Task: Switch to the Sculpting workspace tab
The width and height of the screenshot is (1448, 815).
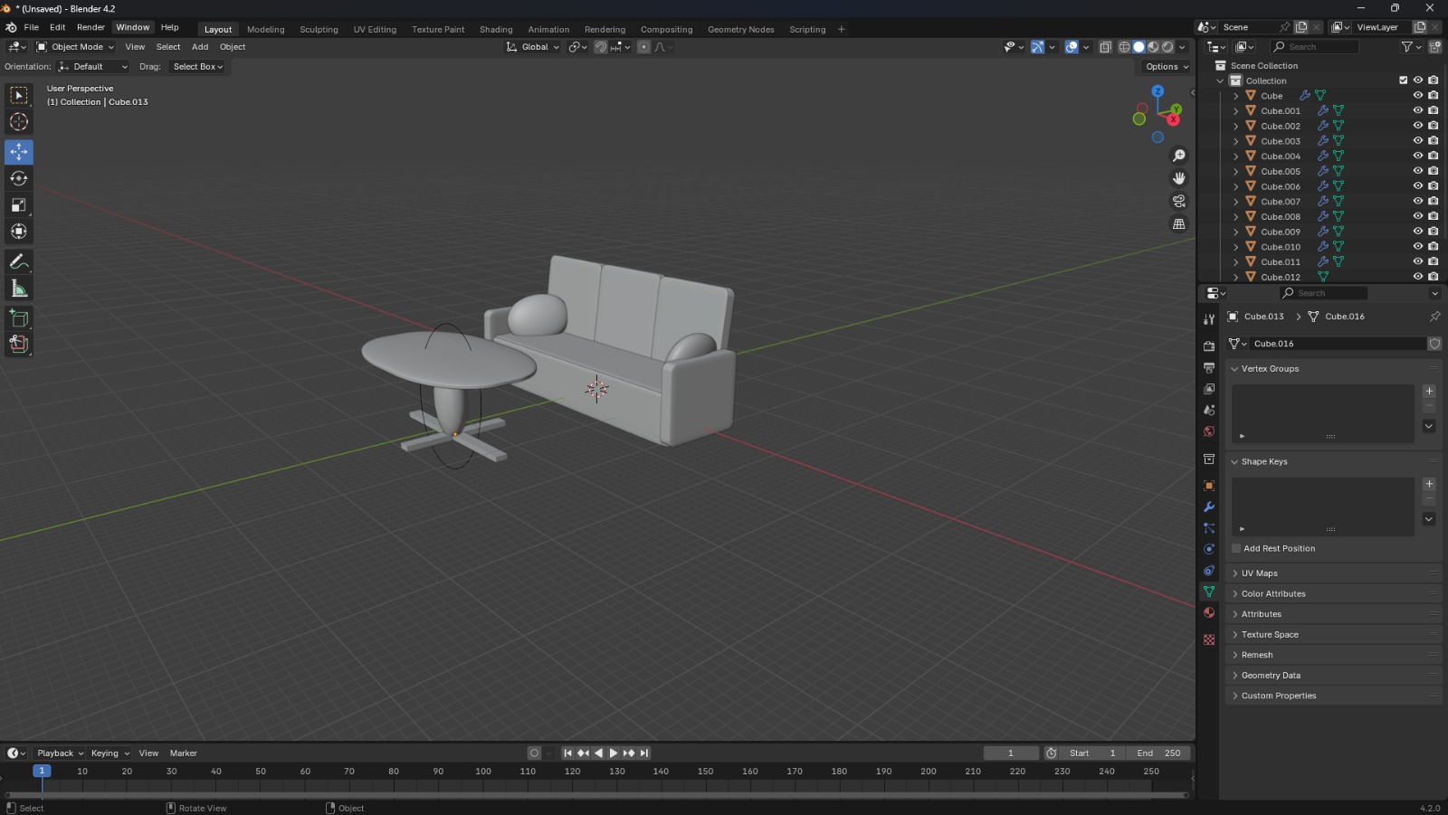Action: click(319, 29)
